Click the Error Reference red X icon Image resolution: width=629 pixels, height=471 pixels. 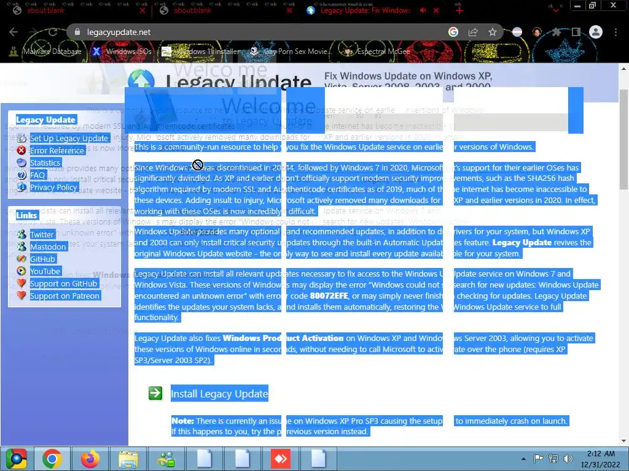click(21, 150)
